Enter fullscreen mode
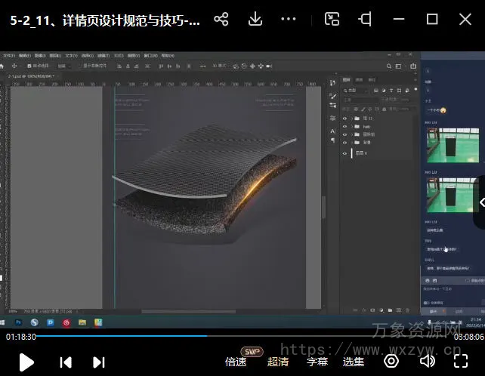485x376 pixels. [461, 361]
